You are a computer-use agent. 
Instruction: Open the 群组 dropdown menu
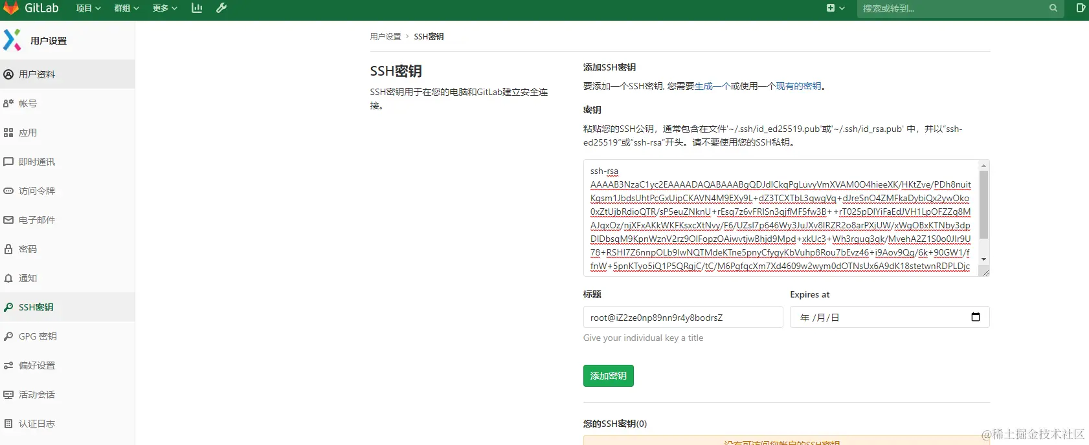tap(126, 8)
